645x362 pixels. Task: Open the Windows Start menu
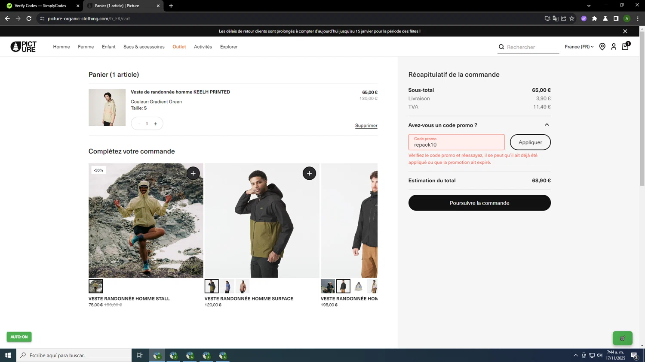[x=8, y=355]
